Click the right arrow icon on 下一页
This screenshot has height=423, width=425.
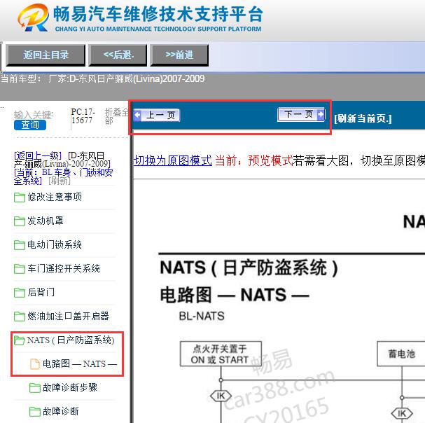tap(321, 114)
